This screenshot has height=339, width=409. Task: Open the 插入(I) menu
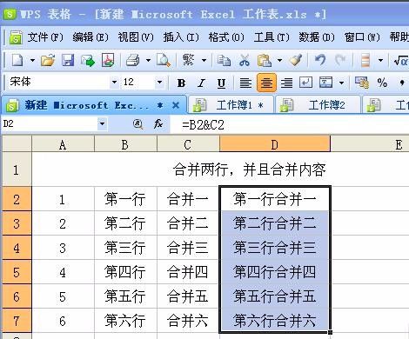click(181, 37)
